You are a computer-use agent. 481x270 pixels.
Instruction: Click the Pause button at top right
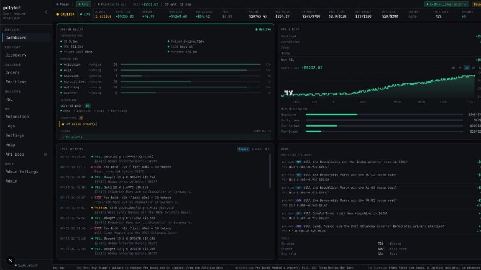[476, 4]
